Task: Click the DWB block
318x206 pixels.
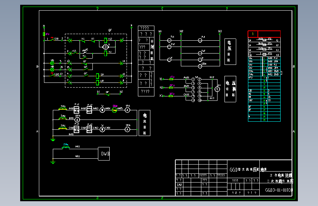Action: (104, 154)
